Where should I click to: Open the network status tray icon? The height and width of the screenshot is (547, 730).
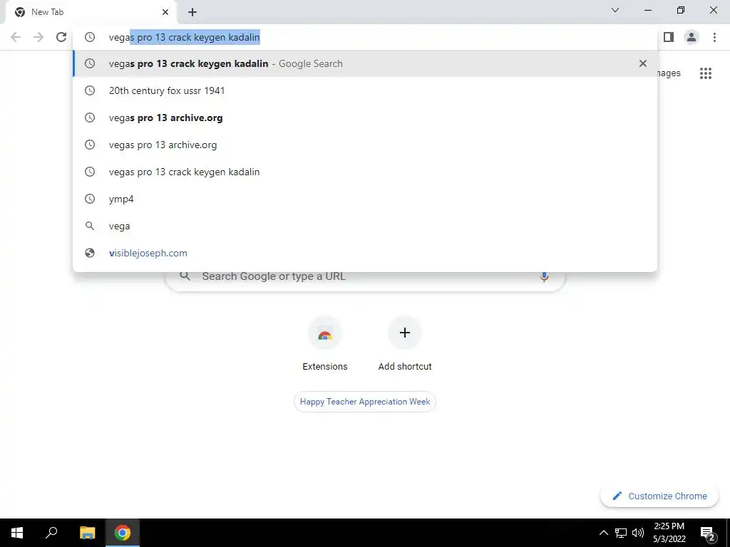[x=621, y=533]
